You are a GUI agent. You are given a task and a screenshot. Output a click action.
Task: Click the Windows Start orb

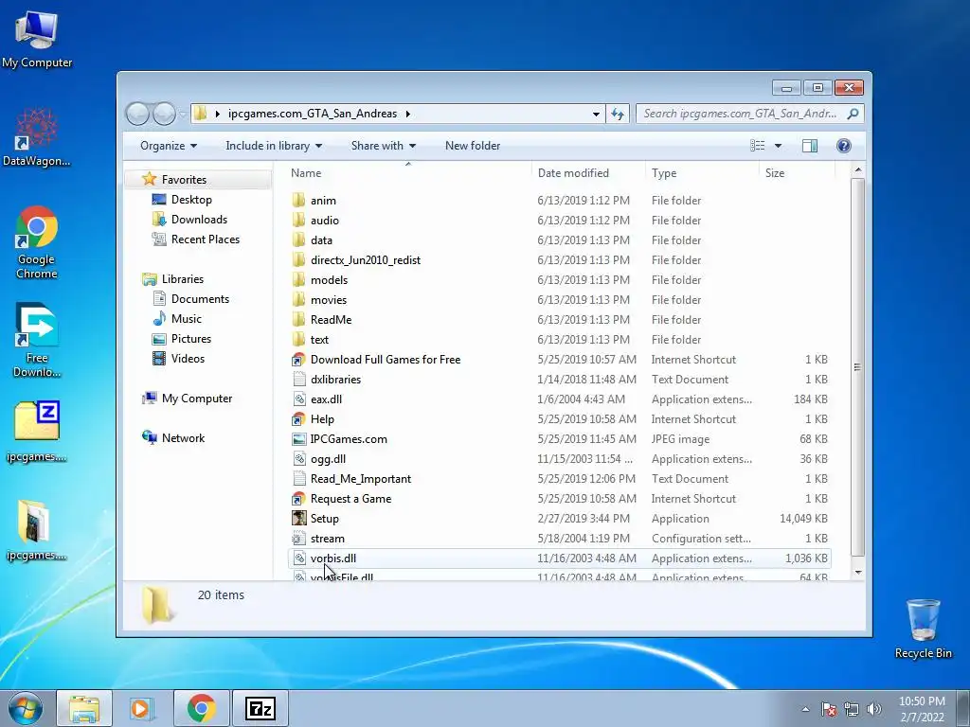(x=25, y=708)
